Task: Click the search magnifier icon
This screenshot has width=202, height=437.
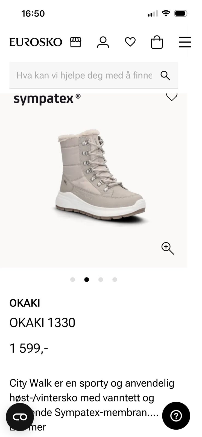Action: click(x=165, y=75)
